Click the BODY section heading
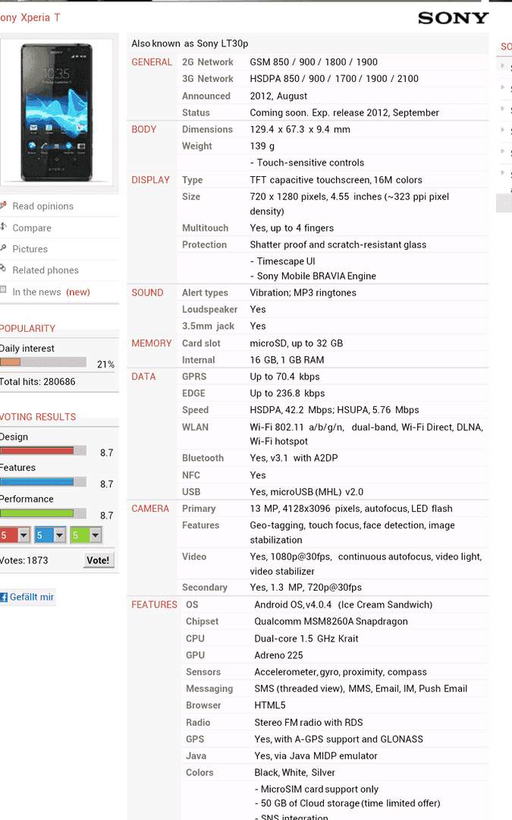Viewport: 512px width, 820px height. pos(143,129)
